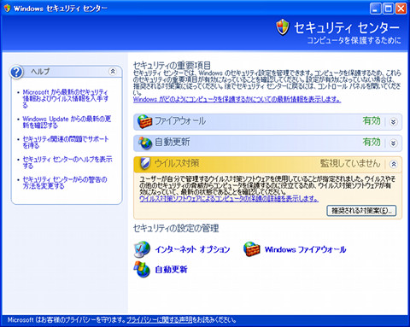This screenshot has width=410, height=327.
Task: Expand the ファイアウォール section chevron
Action: click(393, 122)
